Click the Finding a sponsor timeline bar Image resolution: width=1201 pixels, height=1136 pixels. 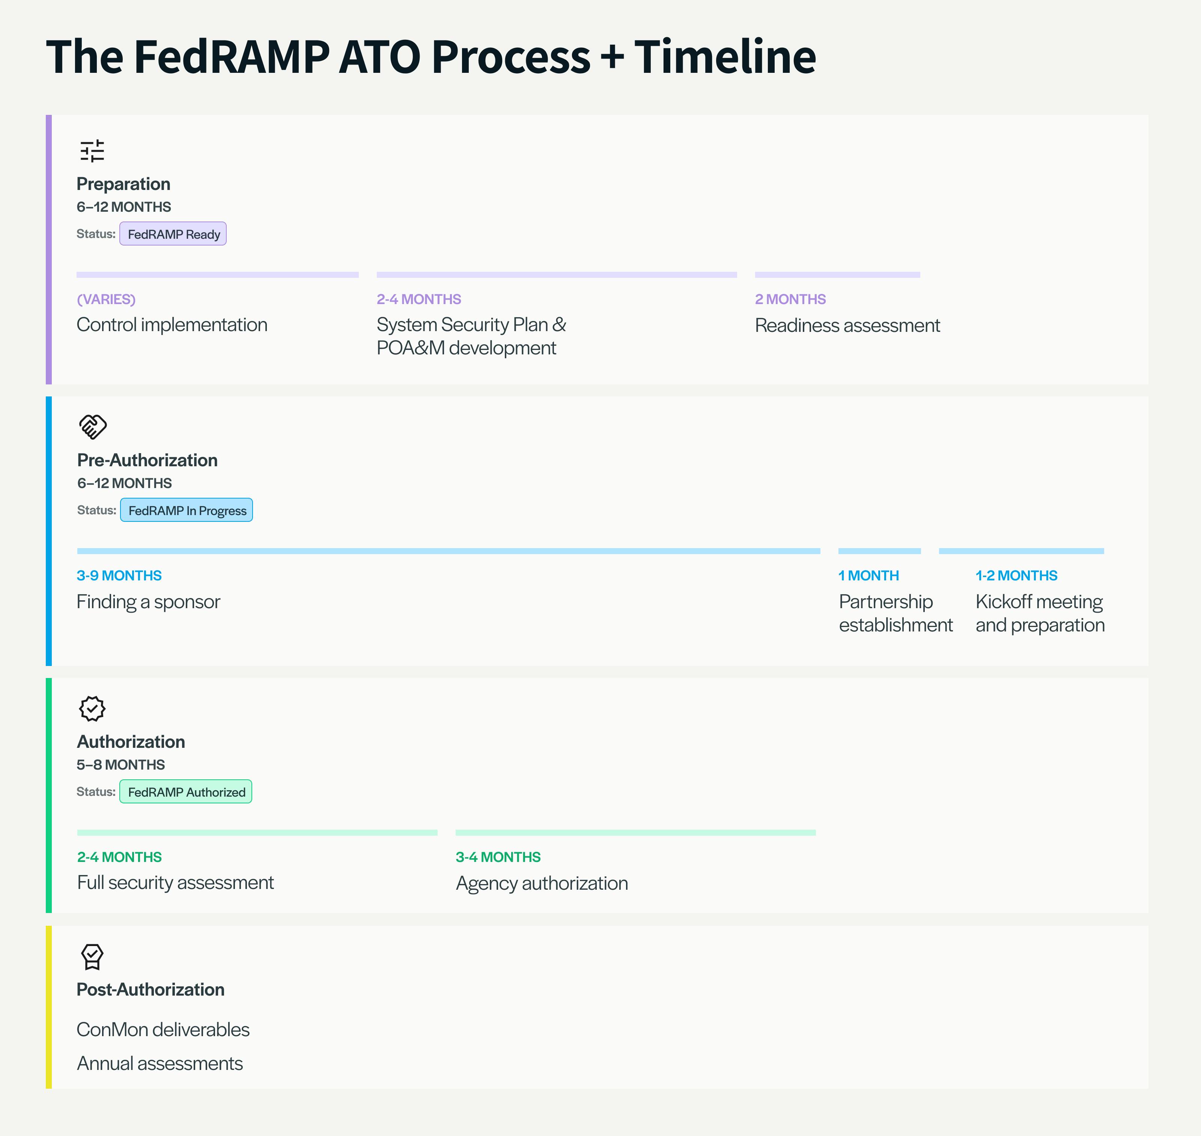click(448, 551)
